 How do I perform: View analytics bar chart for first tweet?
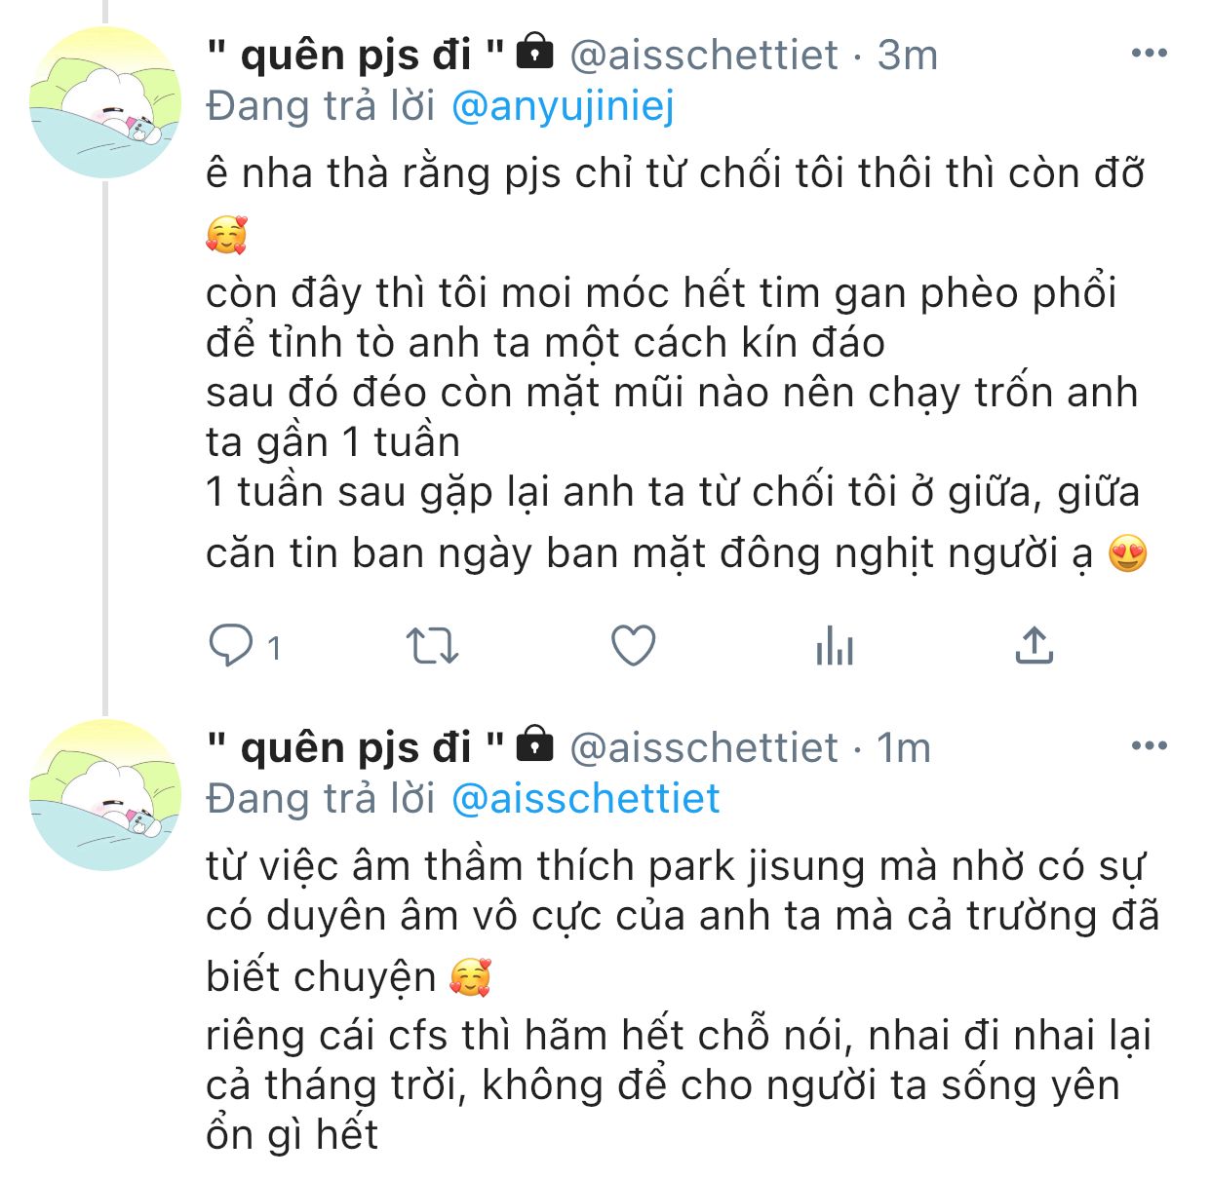(835, 645)
